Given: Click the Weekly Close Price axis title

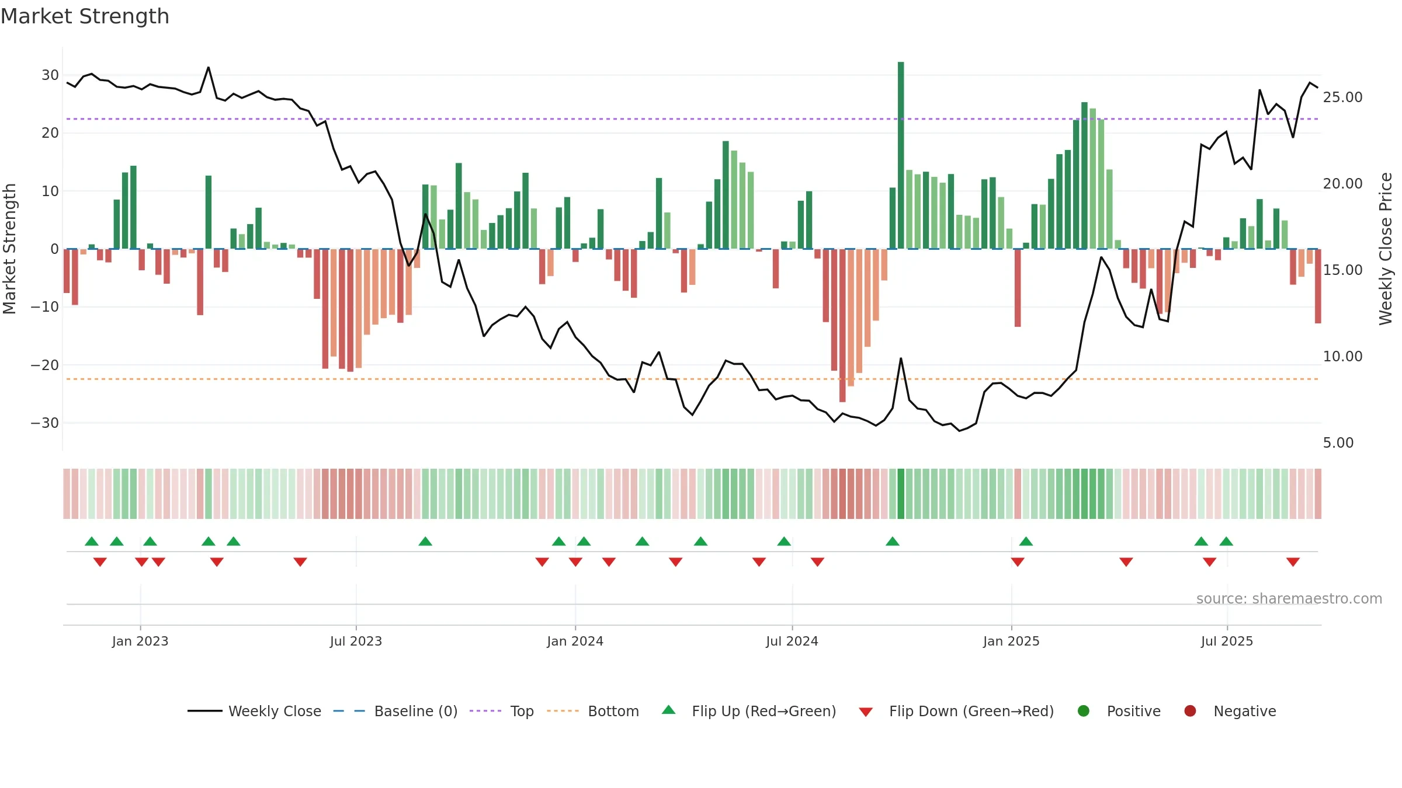Looking at the screenshot, I should [1386, 249].
